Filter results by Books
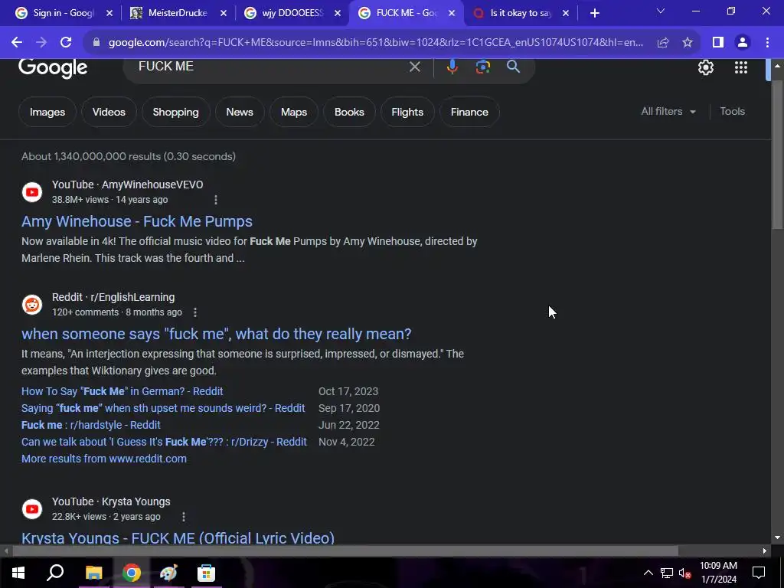 [349, 112]
